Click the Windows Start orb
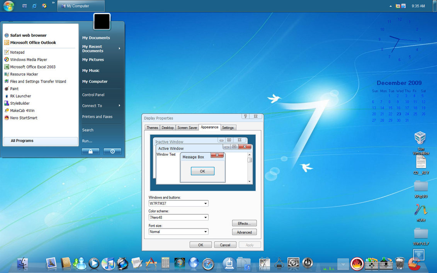437x273 pixels. tap(9, 6)
